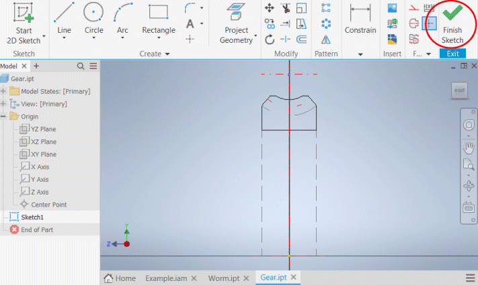Open the Project Geometry dropdown arrow
Image resolution: width=478 pixels, height=285 pixels.
pos(255,36)
